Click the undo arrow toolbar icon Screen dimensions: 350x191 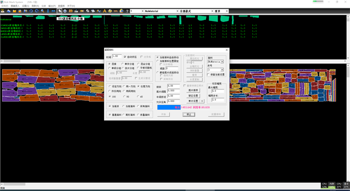(31, 11)
